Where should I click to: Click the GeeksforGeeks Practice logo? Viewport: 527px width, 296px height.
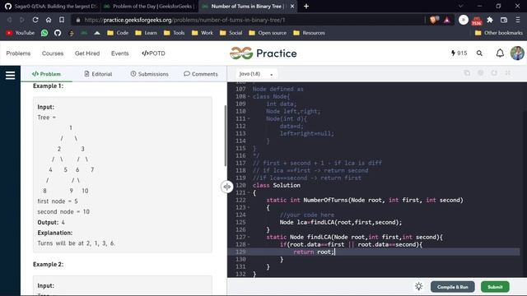[263, 53]
